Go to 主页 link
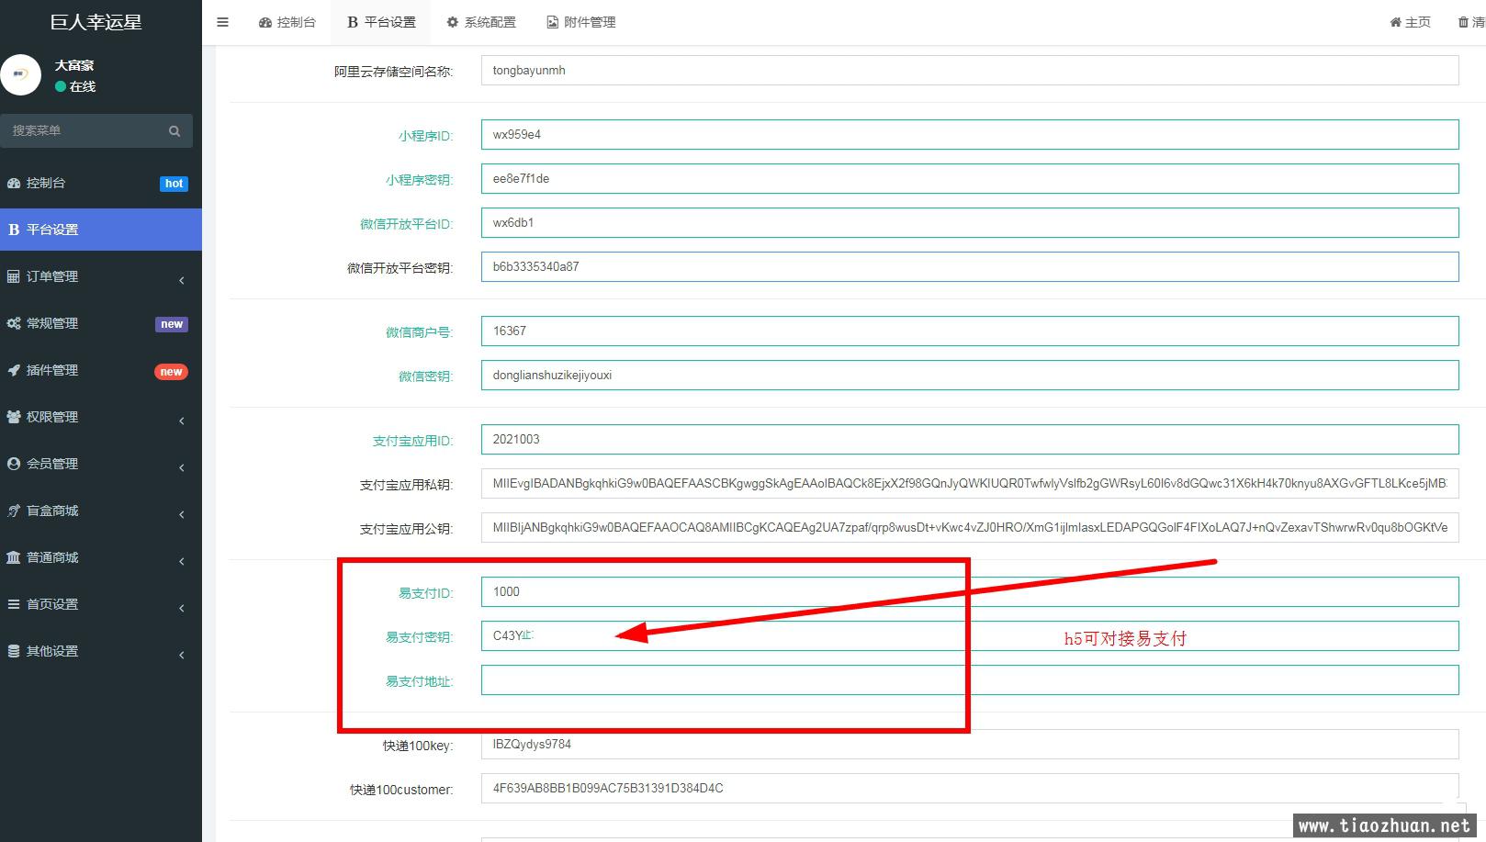This screenshot has height=842, width=1486. (1410, 22)
